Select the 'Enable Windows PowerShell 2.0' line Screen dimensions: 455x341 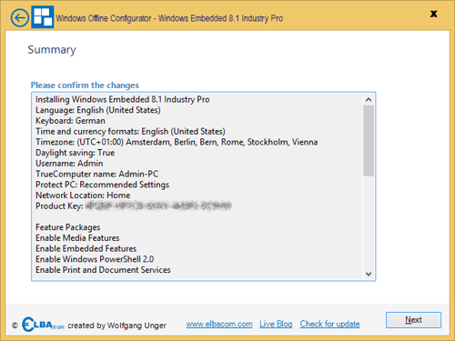95,259
